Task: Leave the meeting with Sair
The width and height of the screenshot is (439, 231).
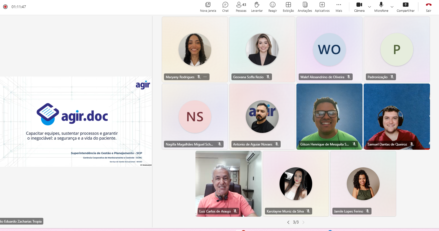Action: tap(428, 7)
